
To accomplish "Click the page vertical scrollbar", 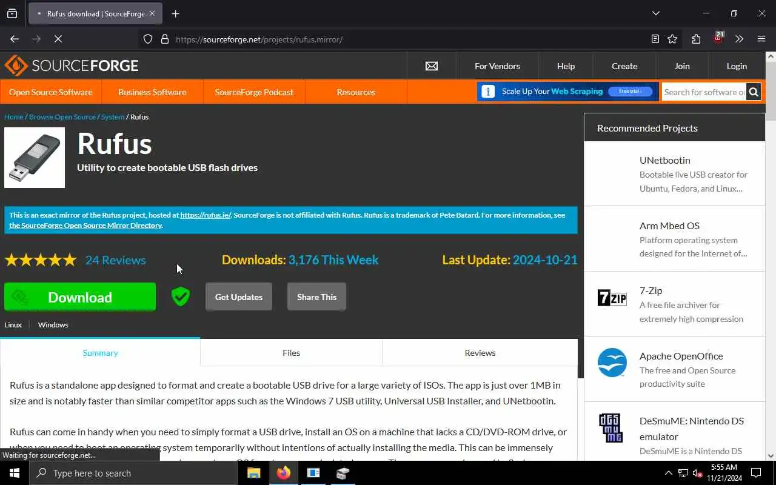I will (x=771, y=255).
